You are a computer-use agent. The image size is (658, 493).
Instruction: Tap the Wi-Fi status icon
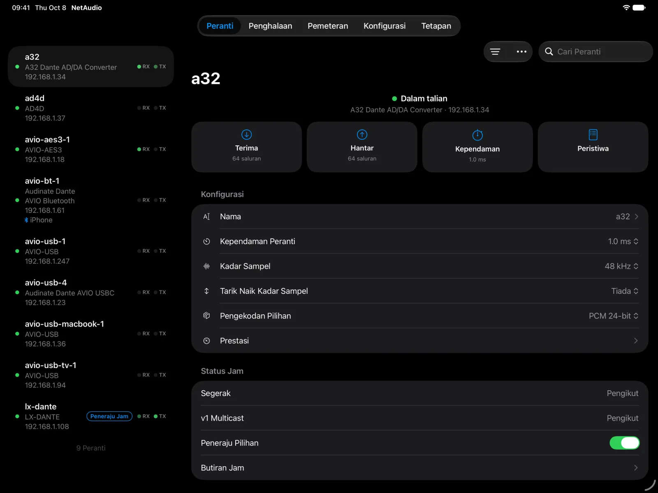626,7
